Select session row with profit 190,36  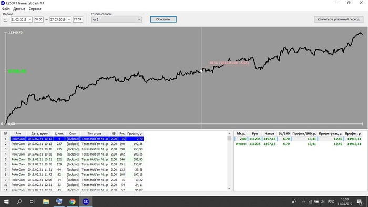coord(73,144)
